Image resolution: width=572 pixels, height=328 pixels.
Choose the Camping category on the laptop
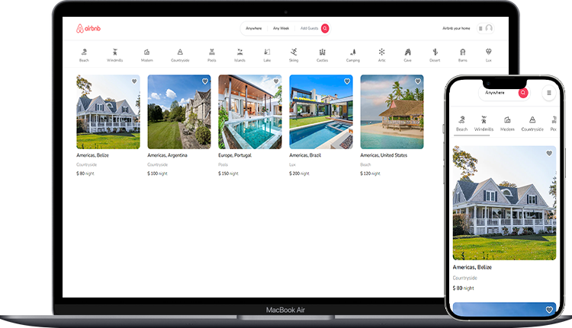pyautogui.click(x=352, y=54)
